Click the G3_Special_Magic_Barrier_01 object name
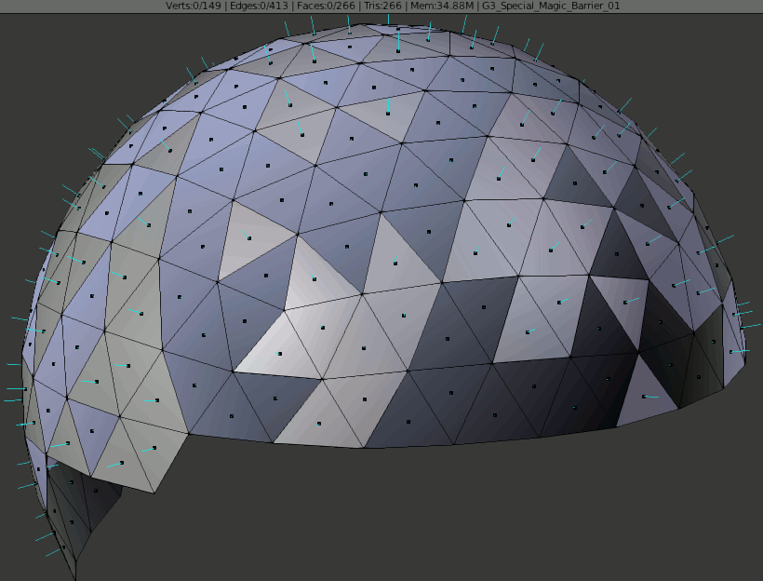Image resolution: width=763 pixels, height=581 pixels. (551, 6)
